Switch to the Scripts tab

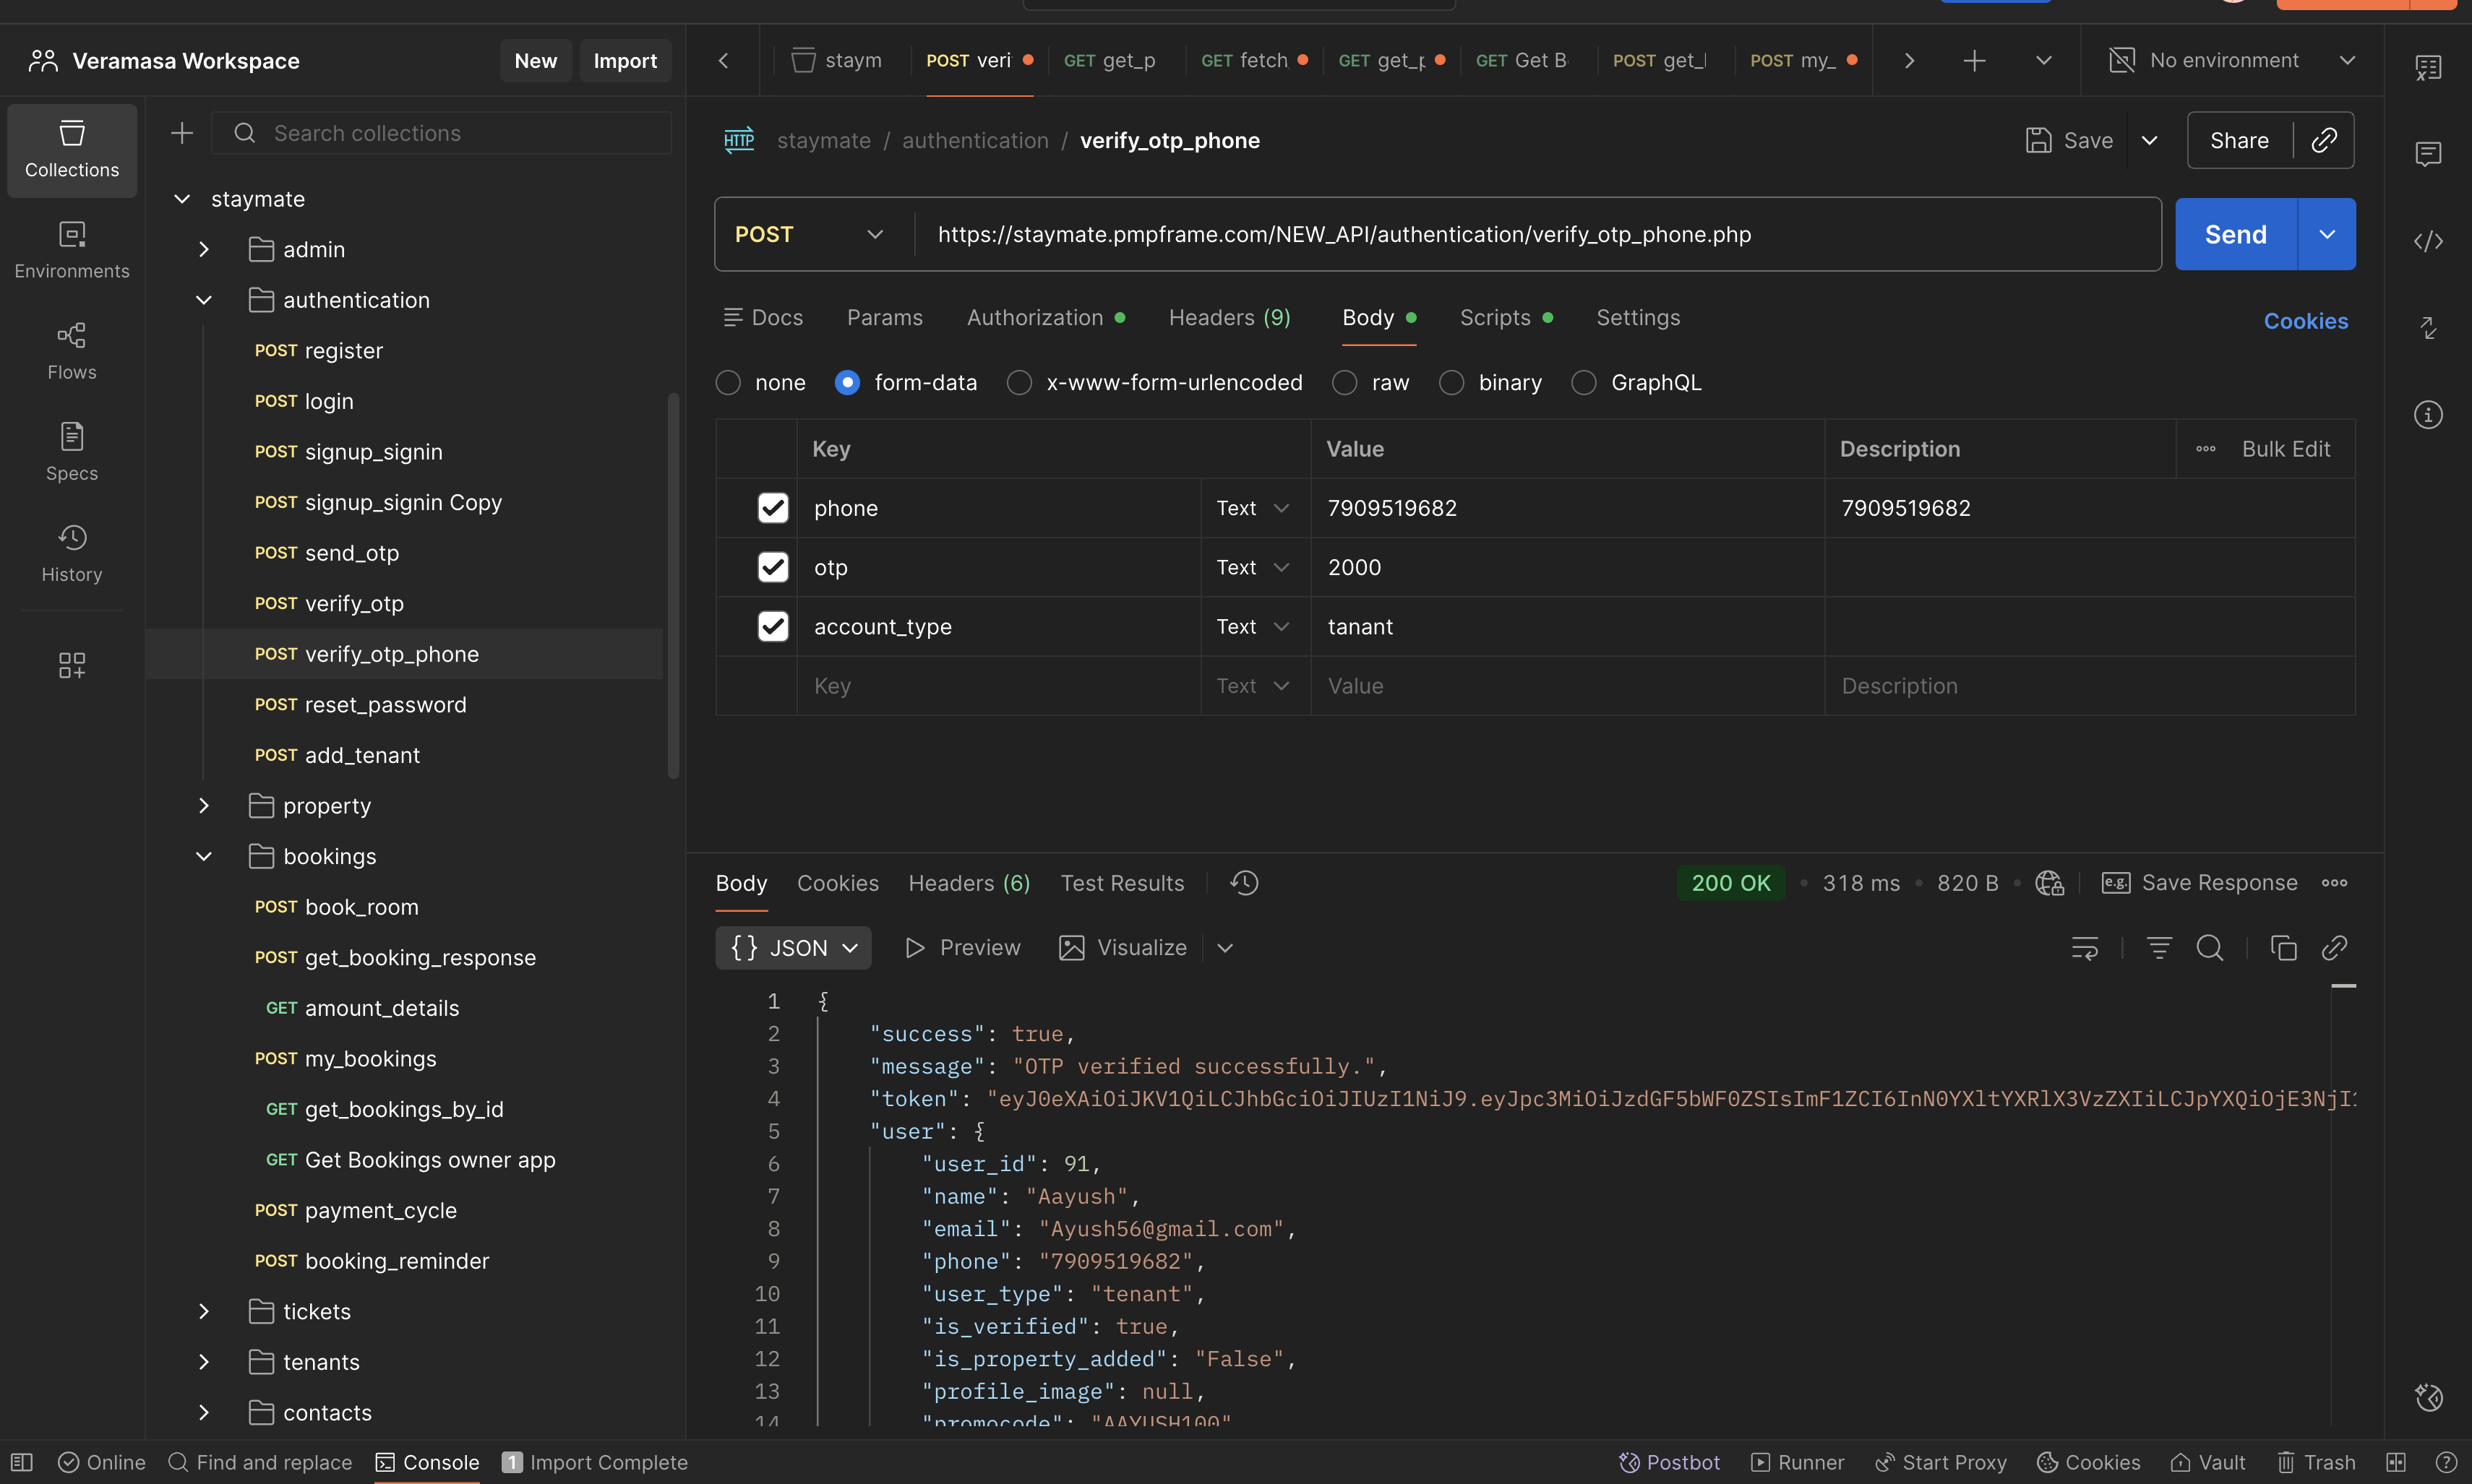pos(1495,317)
